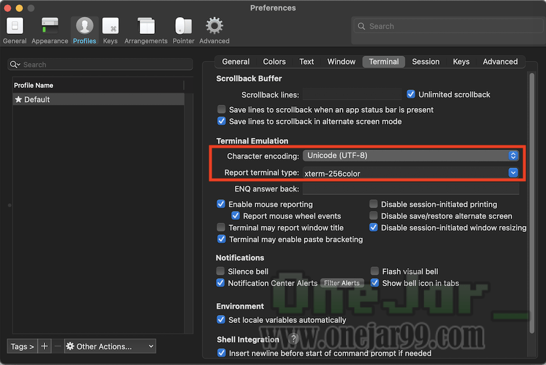
Task: Open Appearance preferences icon
Action: click(50, 30)
